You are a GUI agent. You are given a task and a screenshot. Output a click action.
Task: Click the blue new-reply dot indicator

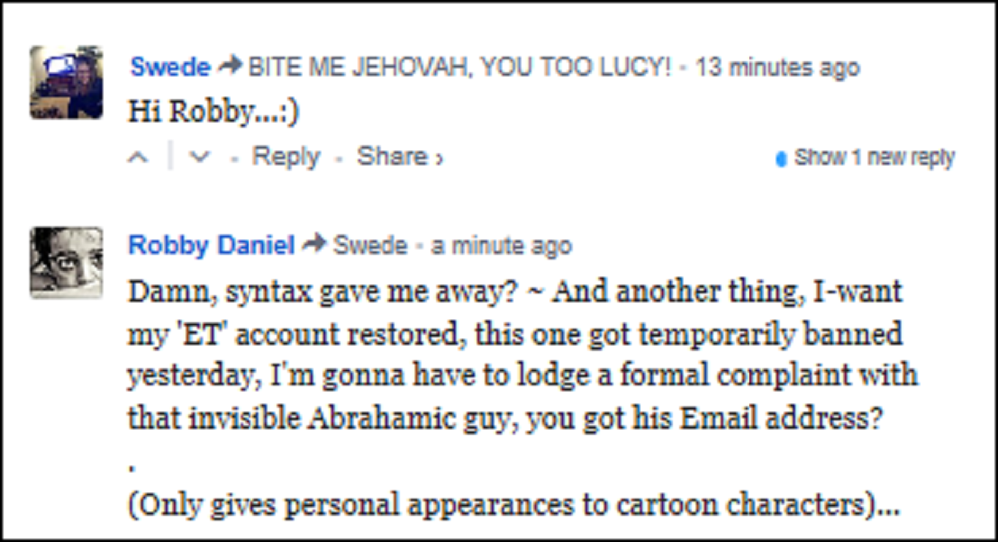point(780,159)
